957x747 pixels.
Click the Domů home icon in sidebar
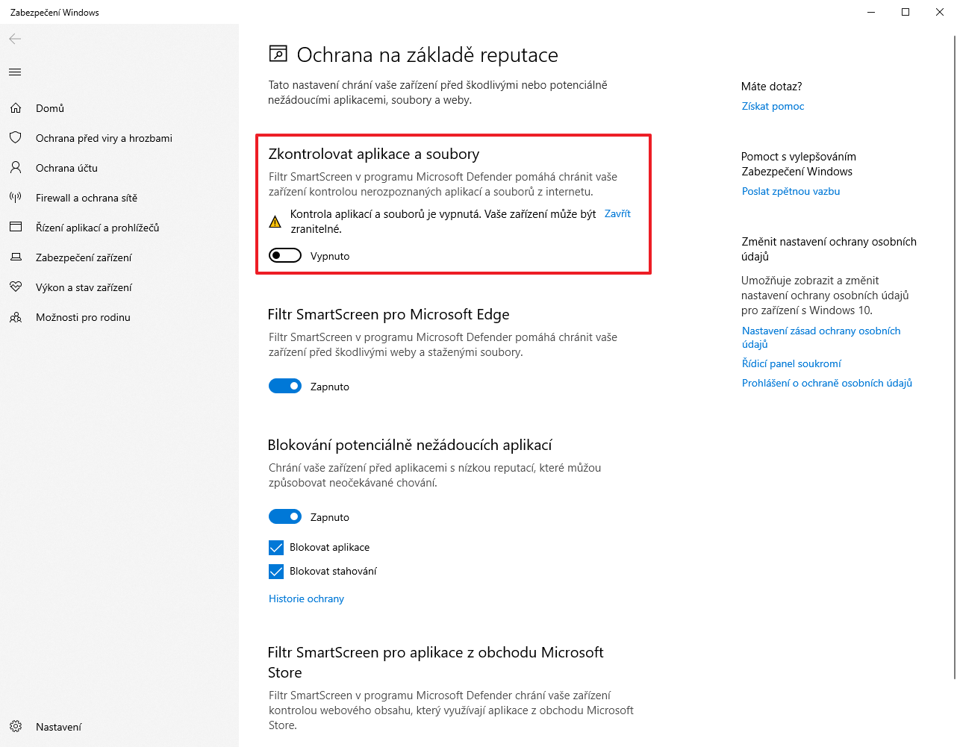coord(15,108)
